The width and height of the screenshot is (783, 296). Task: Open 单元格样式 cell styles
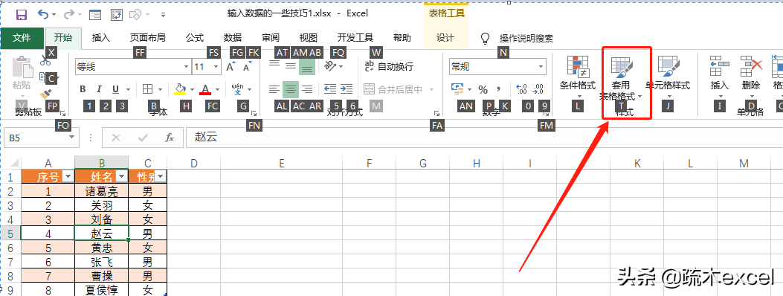[668, 77]
